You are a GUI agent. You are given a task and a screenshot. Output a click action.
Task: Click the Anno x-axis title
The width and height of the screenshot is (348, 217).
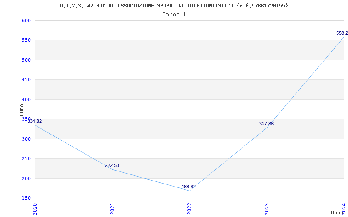tap(338, 213)
